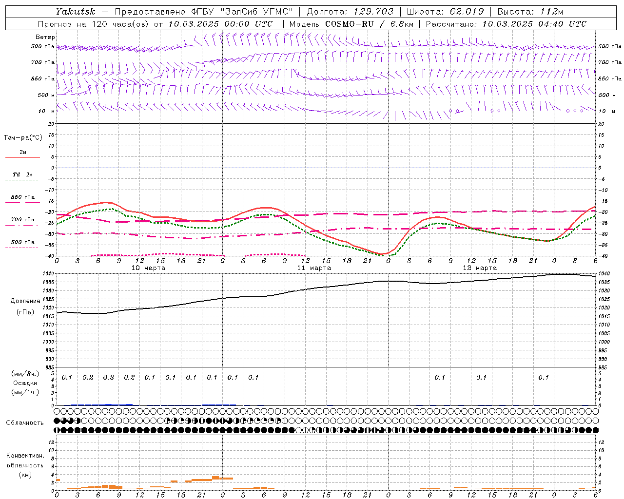
Task: Select the "Осадки" precipitation label
Action: pos(25,383)
